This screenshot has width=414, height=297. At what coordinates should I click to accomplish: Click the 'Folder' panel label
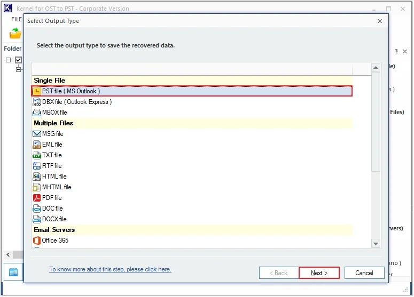(13, 49)
